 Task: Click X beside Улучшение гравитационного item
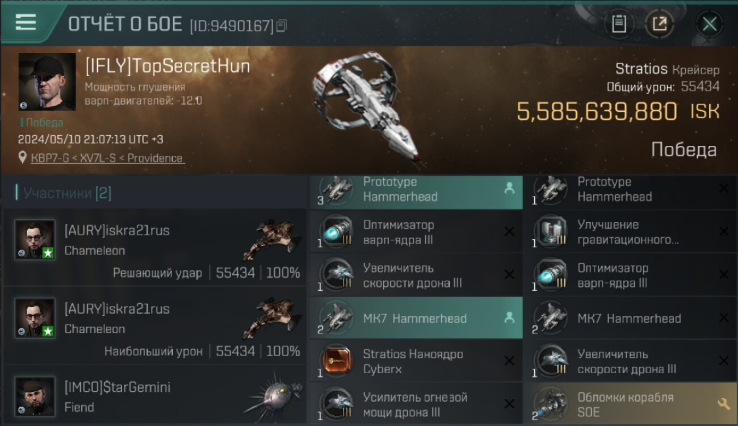(x=724, y=232)
